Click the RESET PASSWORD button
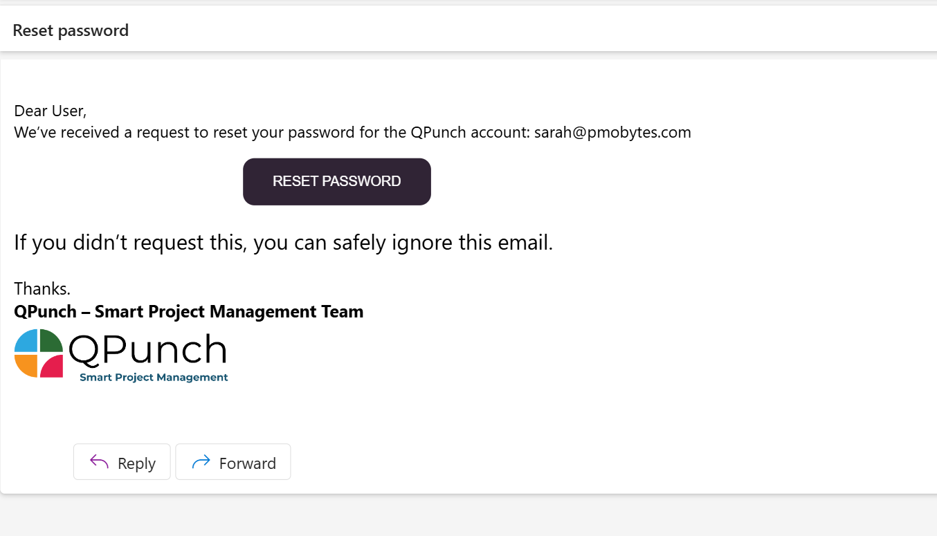937x536 pixels. 337,182
